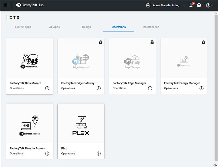
Task: Switch to the Design tab
Action: [86, 27]
